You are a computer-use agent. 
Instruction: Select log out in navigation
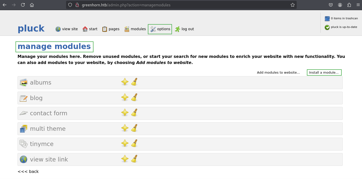pyautogui.click(x=184, y=29)
